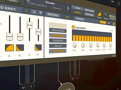Toggle the VOCODER enable square
The height and width of the screenshot is (90, 121).
click(73, 27)
